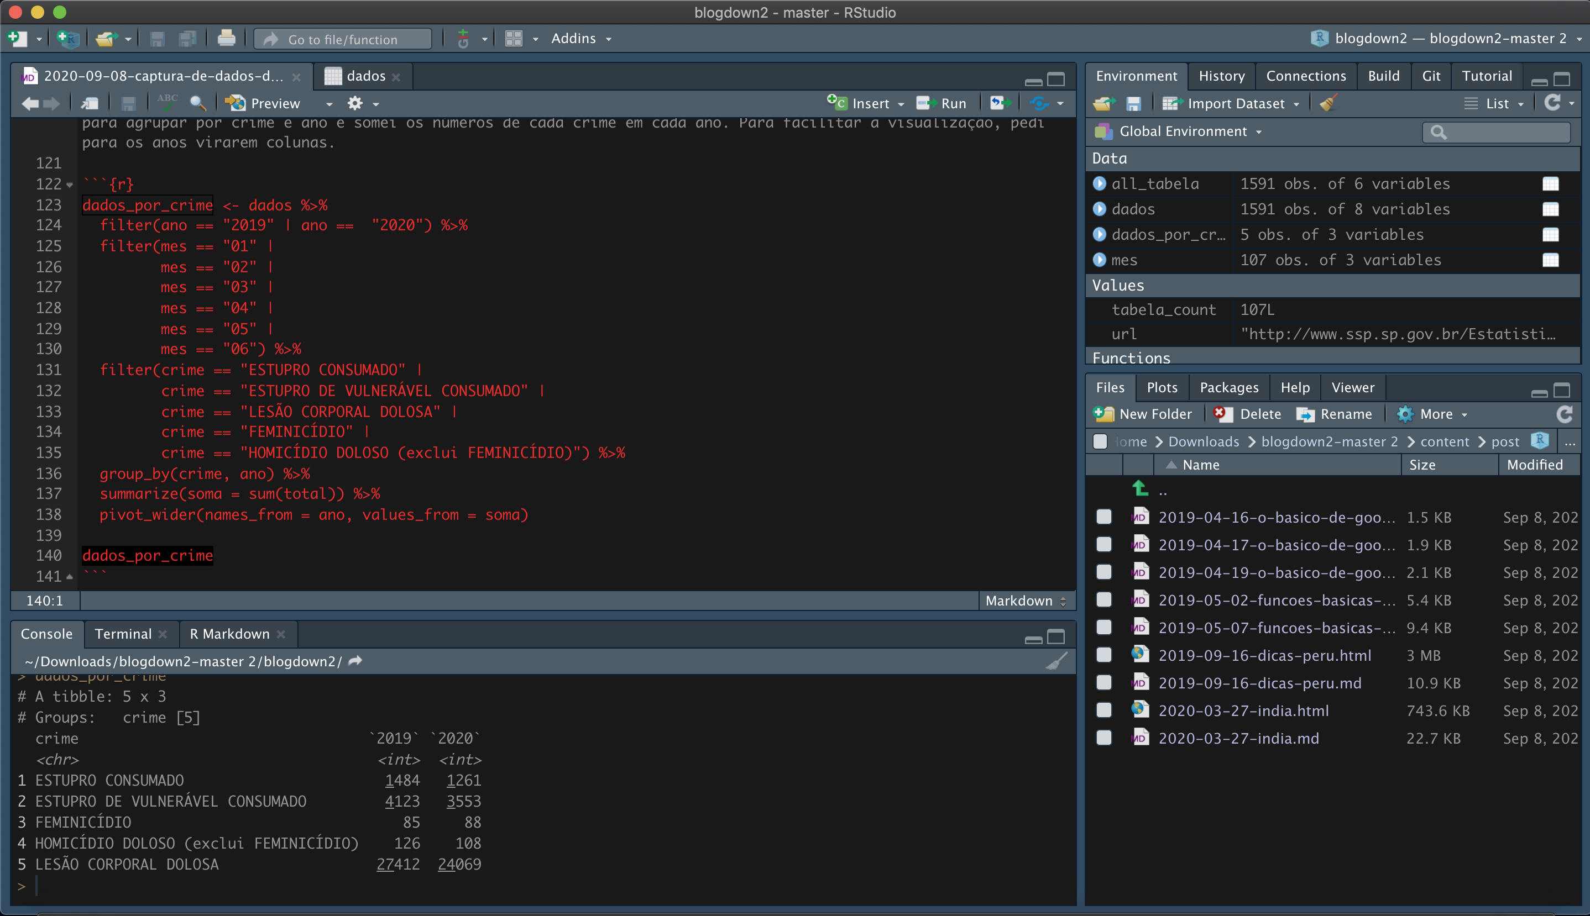Click the broom icon to clear the environment

point(1328,103)
